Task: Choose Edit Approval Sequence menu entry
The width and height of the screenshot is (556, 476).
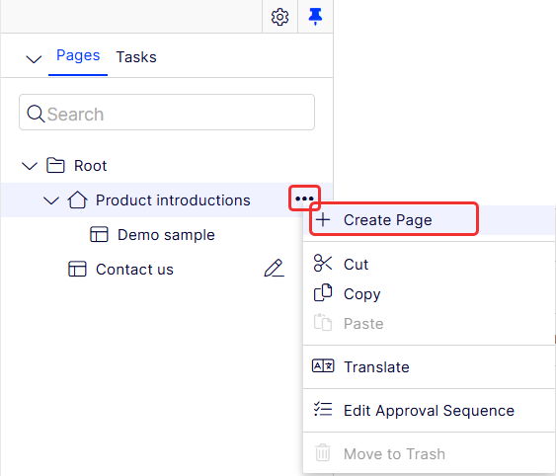Action: coord(429,411)
